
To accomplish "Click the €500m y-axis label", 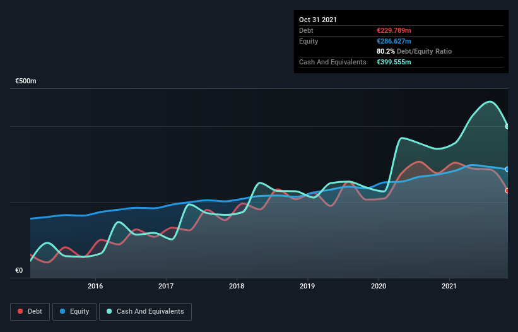I will pyautogui.click(x=26, y=81).
